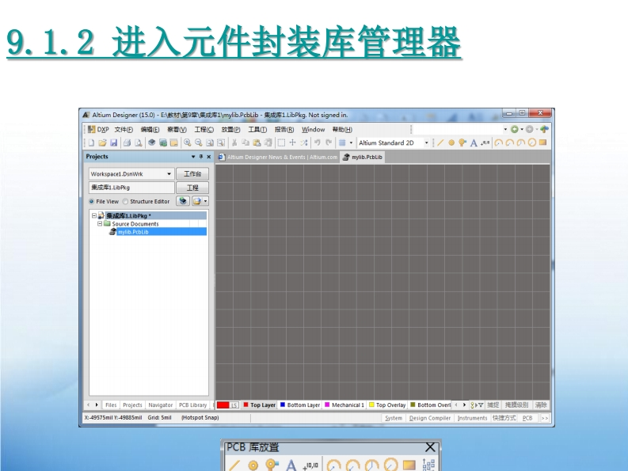The width and height of the screenshot is (628, 471).
Task: Click the red current layer color swatch
Action: pyautogui.click(x=223, y=405)
